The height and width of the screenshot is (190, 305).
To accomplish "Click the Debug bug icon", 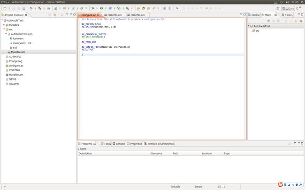I will [93, 8].
